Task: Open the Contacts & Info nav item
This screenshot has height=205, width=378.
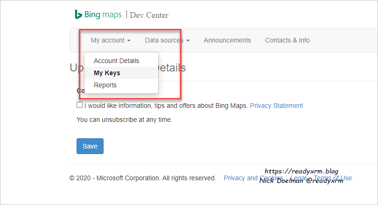Action: 287,40
